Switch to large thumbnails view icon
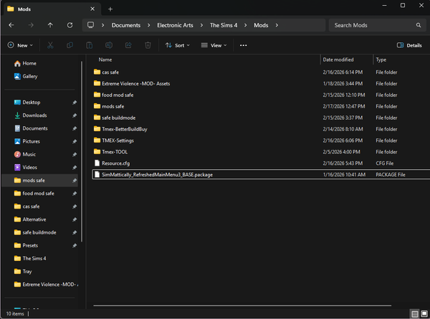 tap(424, 314)
